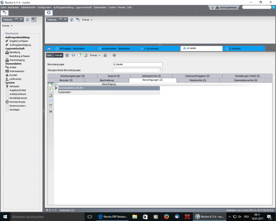Image resolution: width=276 pixels, height=221 pixels.
Task: Click the save icon in record toolbar
Action: (x=67, y=55)
